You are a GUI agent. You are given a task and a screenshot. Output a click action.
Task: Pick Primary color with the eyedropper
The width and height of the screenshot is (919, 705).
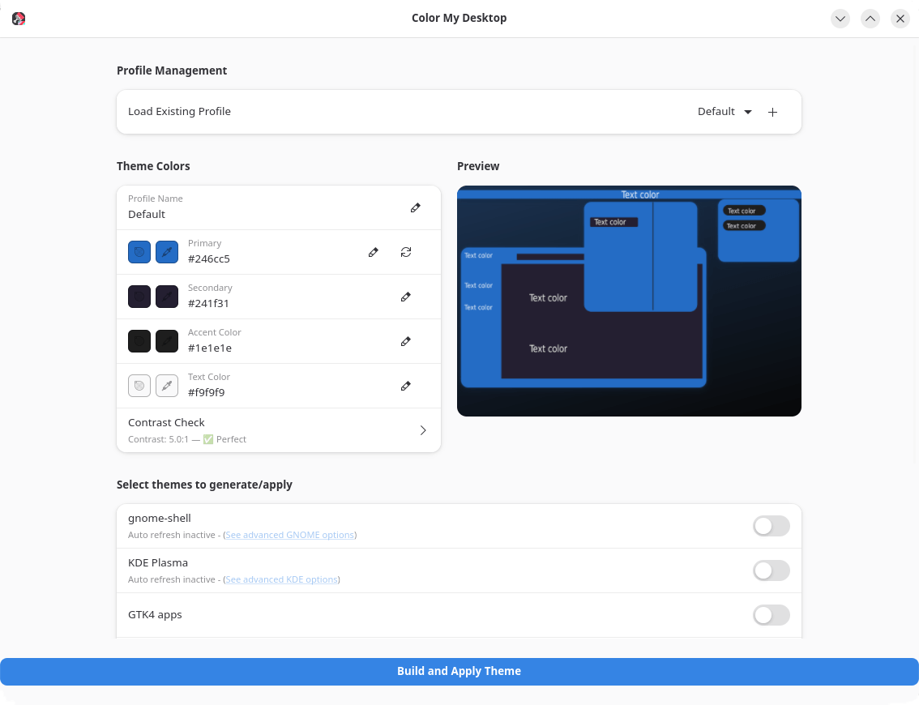pyautogui.click(x=167, y=252)
